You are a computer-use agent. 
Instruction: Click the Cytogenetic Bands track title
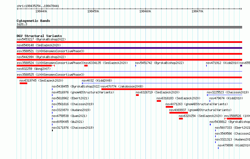coord(33,21)
